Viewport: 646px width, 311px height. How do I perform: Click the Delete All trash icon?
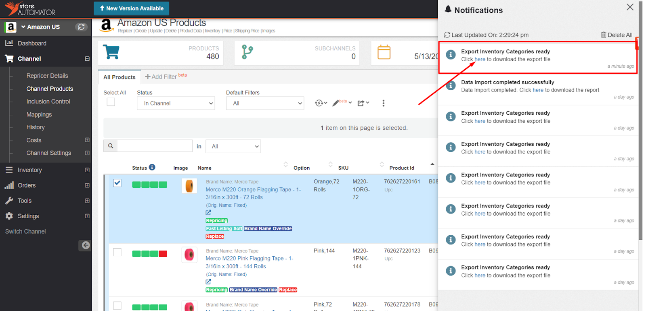604,35
